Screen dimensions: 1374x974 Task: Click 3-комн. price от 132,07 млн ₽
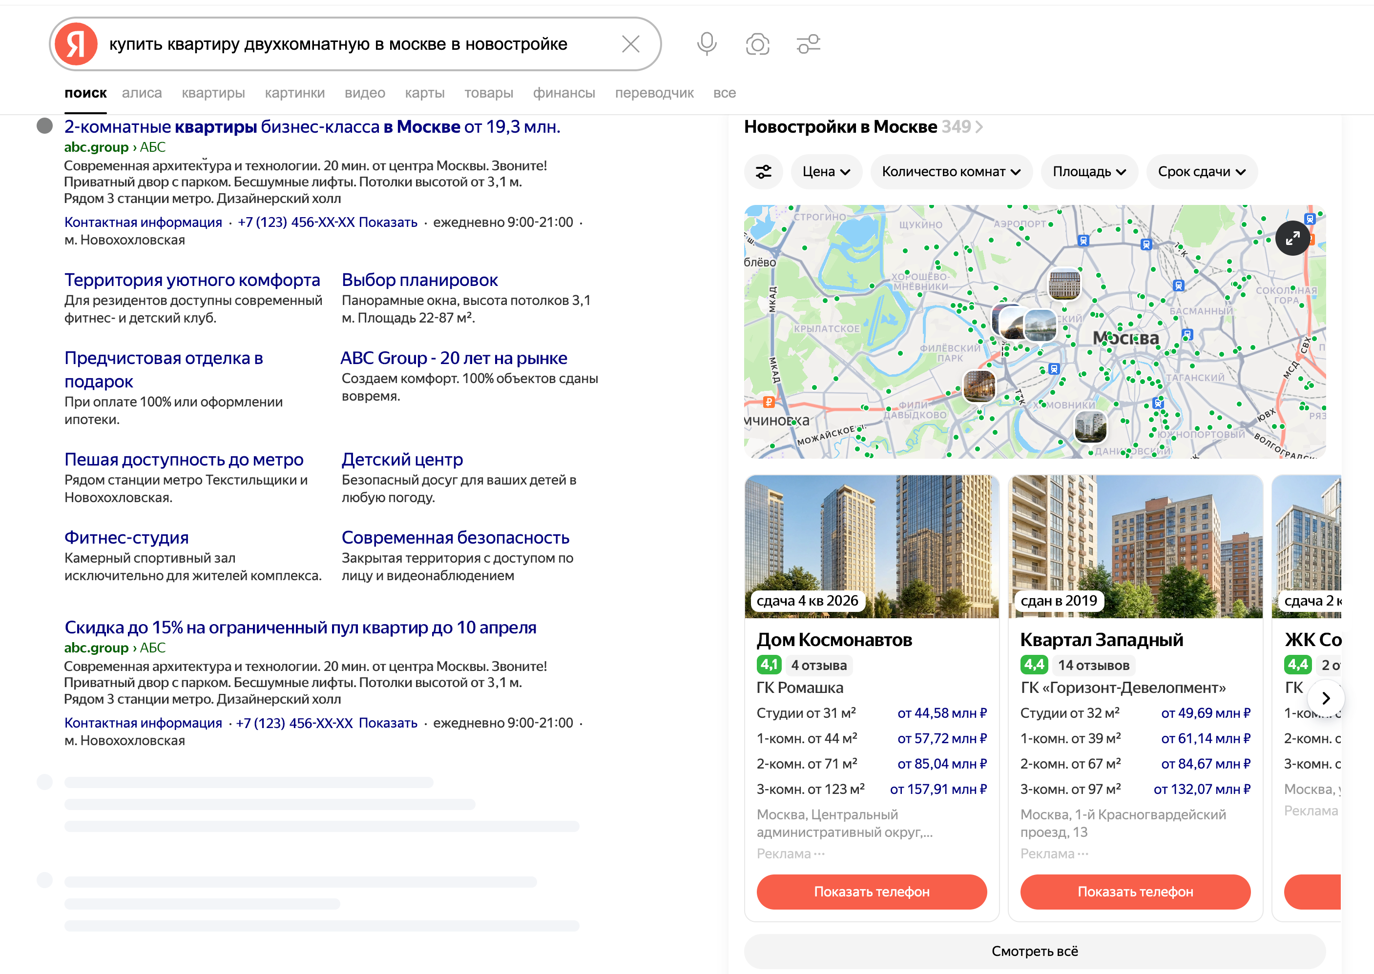[x=1202, y=789]
